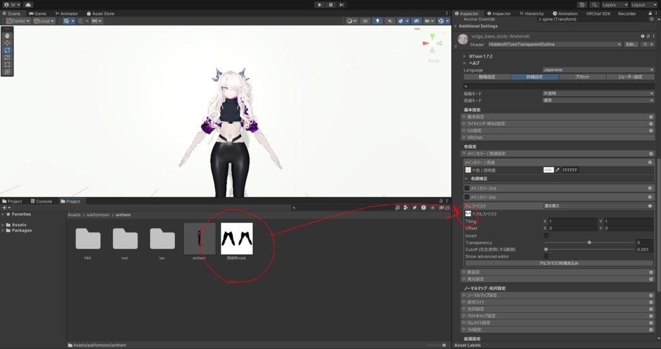
Task: Open the VRChat SDK tab
Action: 598,14
